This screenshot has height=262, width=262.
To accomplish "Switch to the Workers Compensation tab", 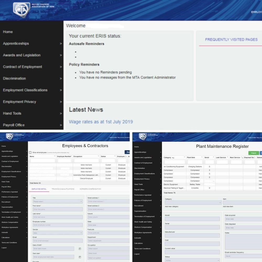I will [x=90, y=189].
